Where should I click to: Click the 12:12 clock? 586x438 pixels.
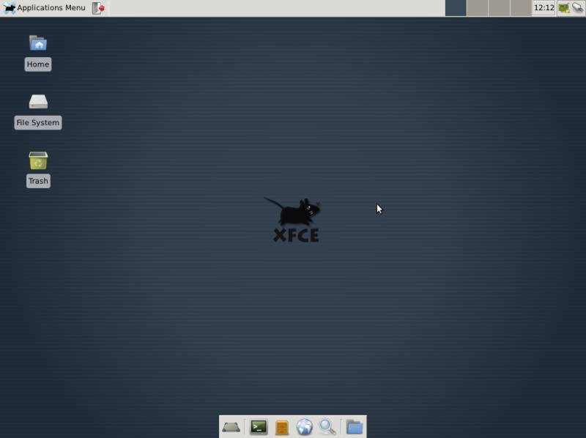pos(544,8)
